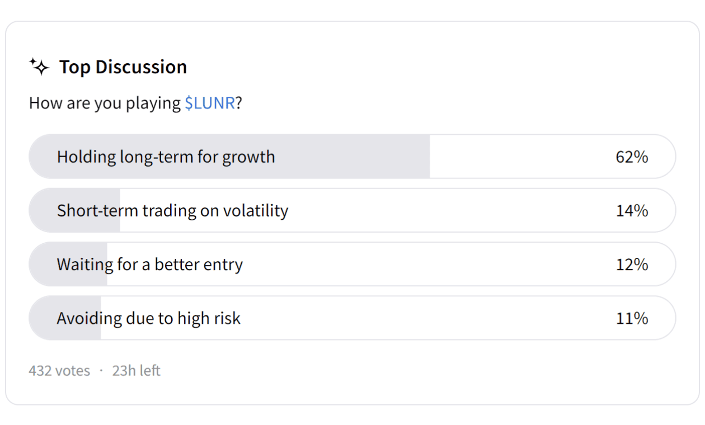Click the 11% result label
705x425 pixels.
click(x=632, y=319)
